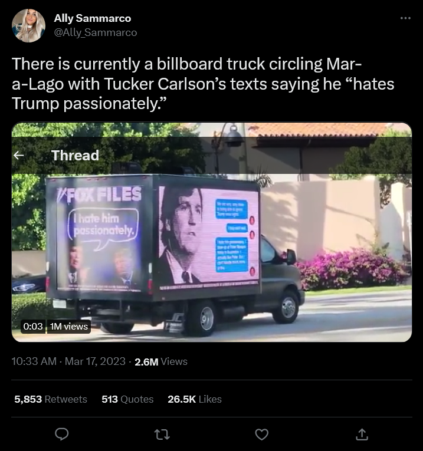View the 513 Quotes list
Image resolution: width=423 pixels, height=451 pixels.
click(127, 399)
